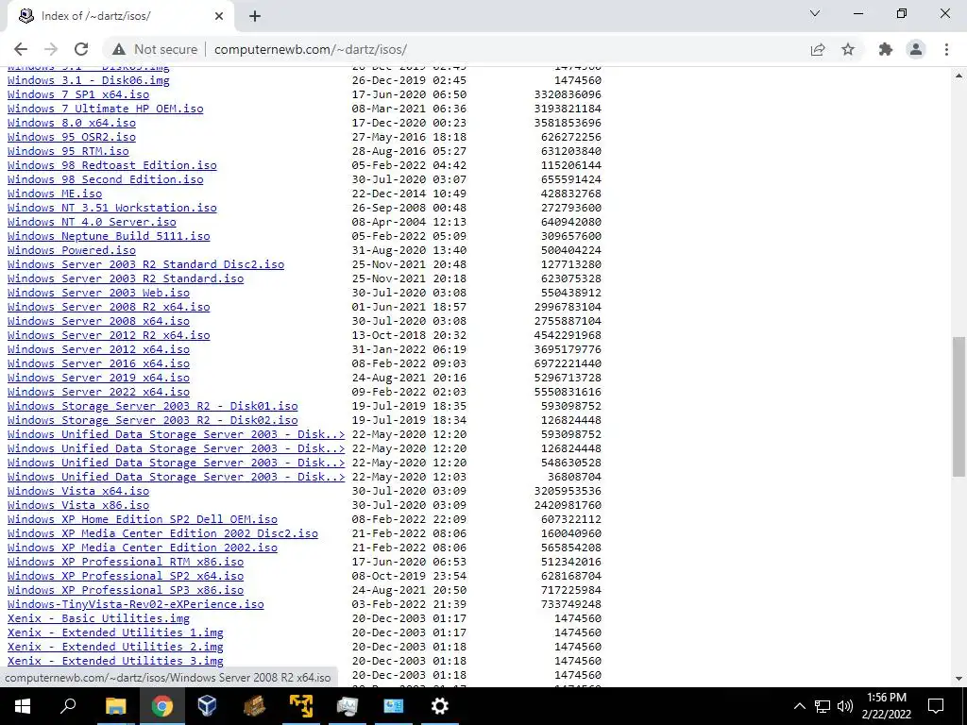This screenshot has width=967, height=725.
Task: Click the scrollbar up arrow
Action: click(x=959, y=76)
